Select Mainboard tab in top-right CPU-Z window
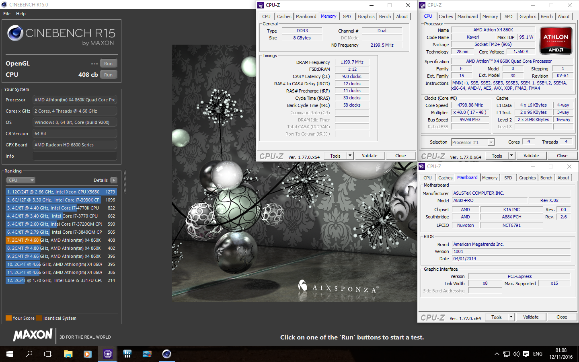This screenshot has height=362, width=579. [x=468, y=16]
